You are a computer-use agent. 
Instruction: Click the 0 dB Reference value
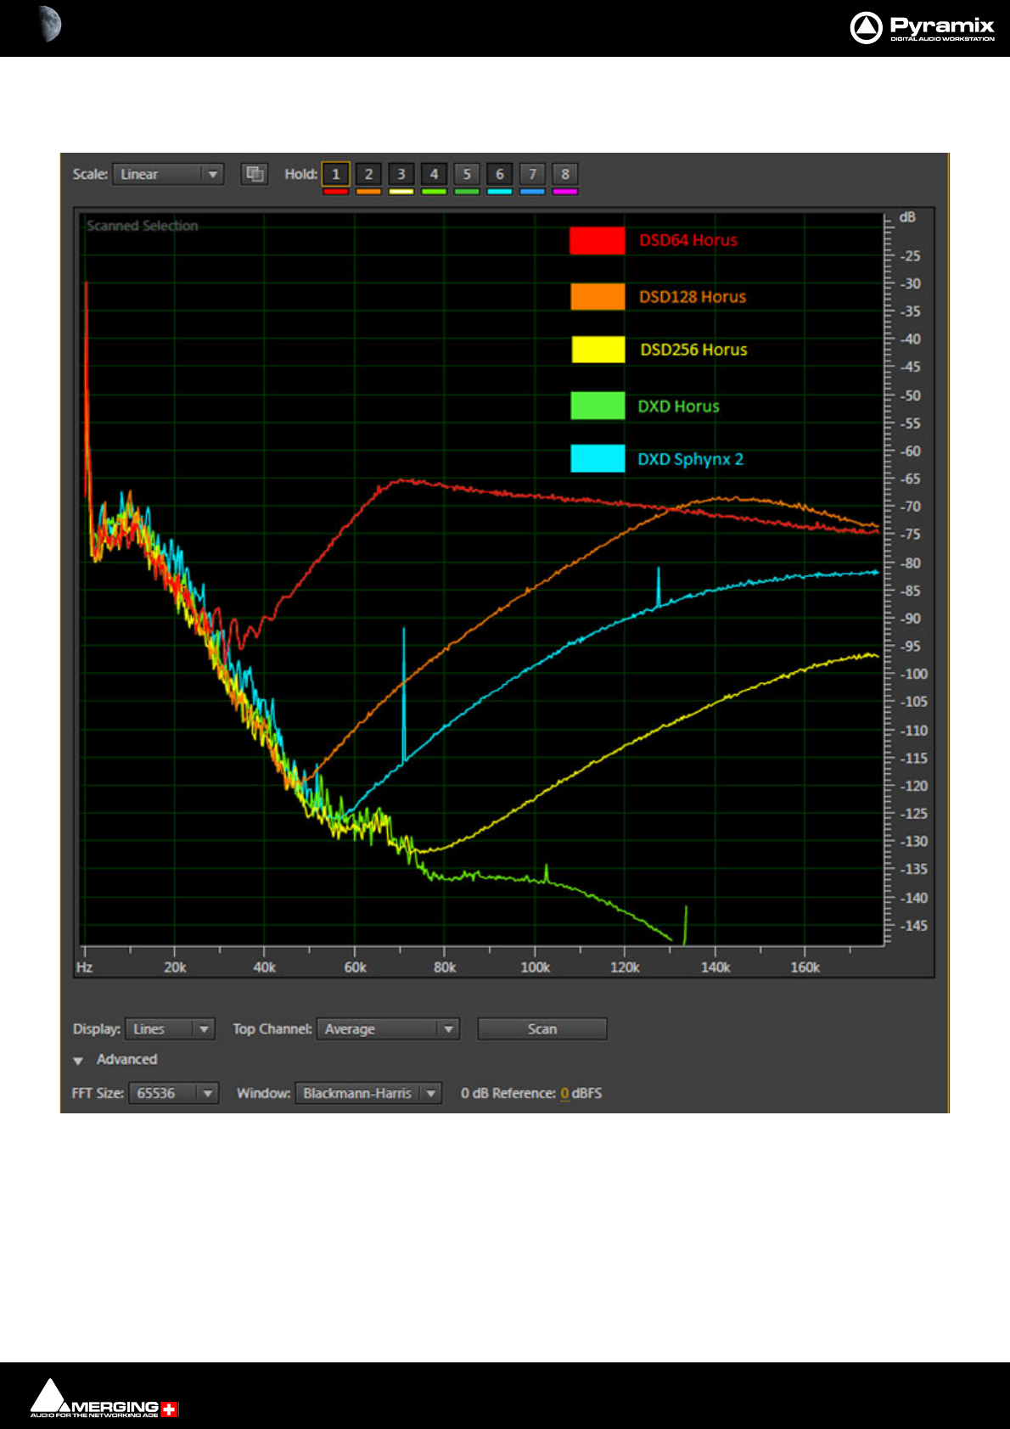coord(564,1093)
